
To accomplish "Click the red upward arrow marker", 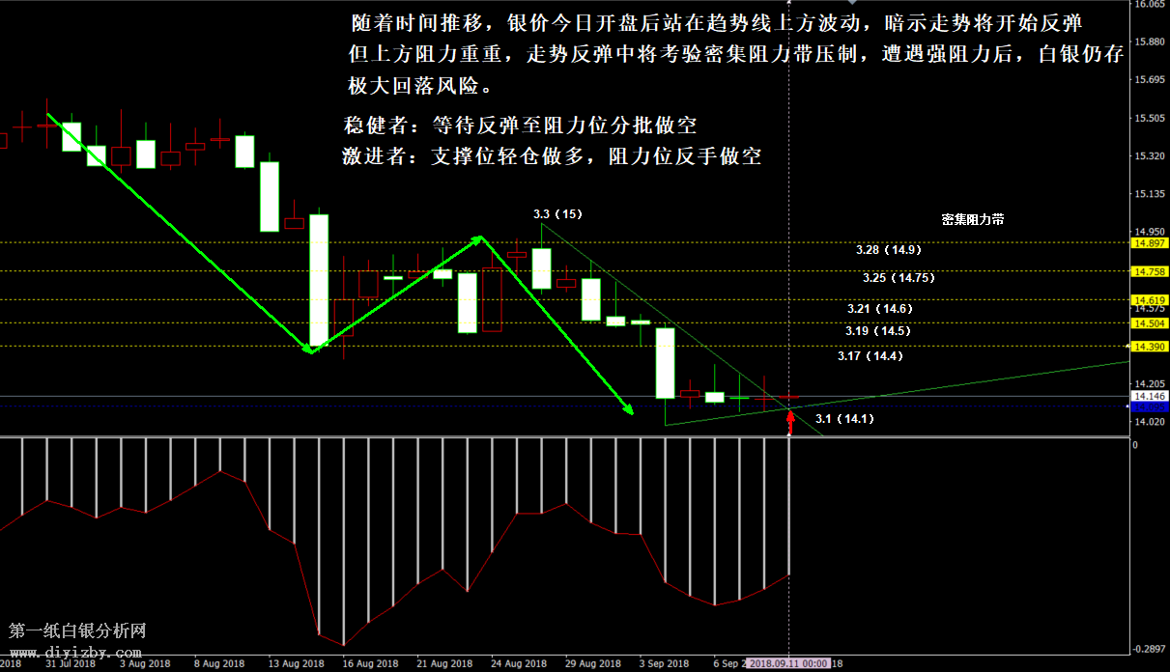I will coord(790,421).
